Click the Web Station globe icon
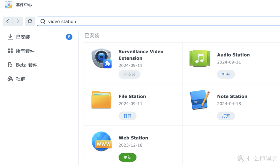 click(x=102, y=141)
